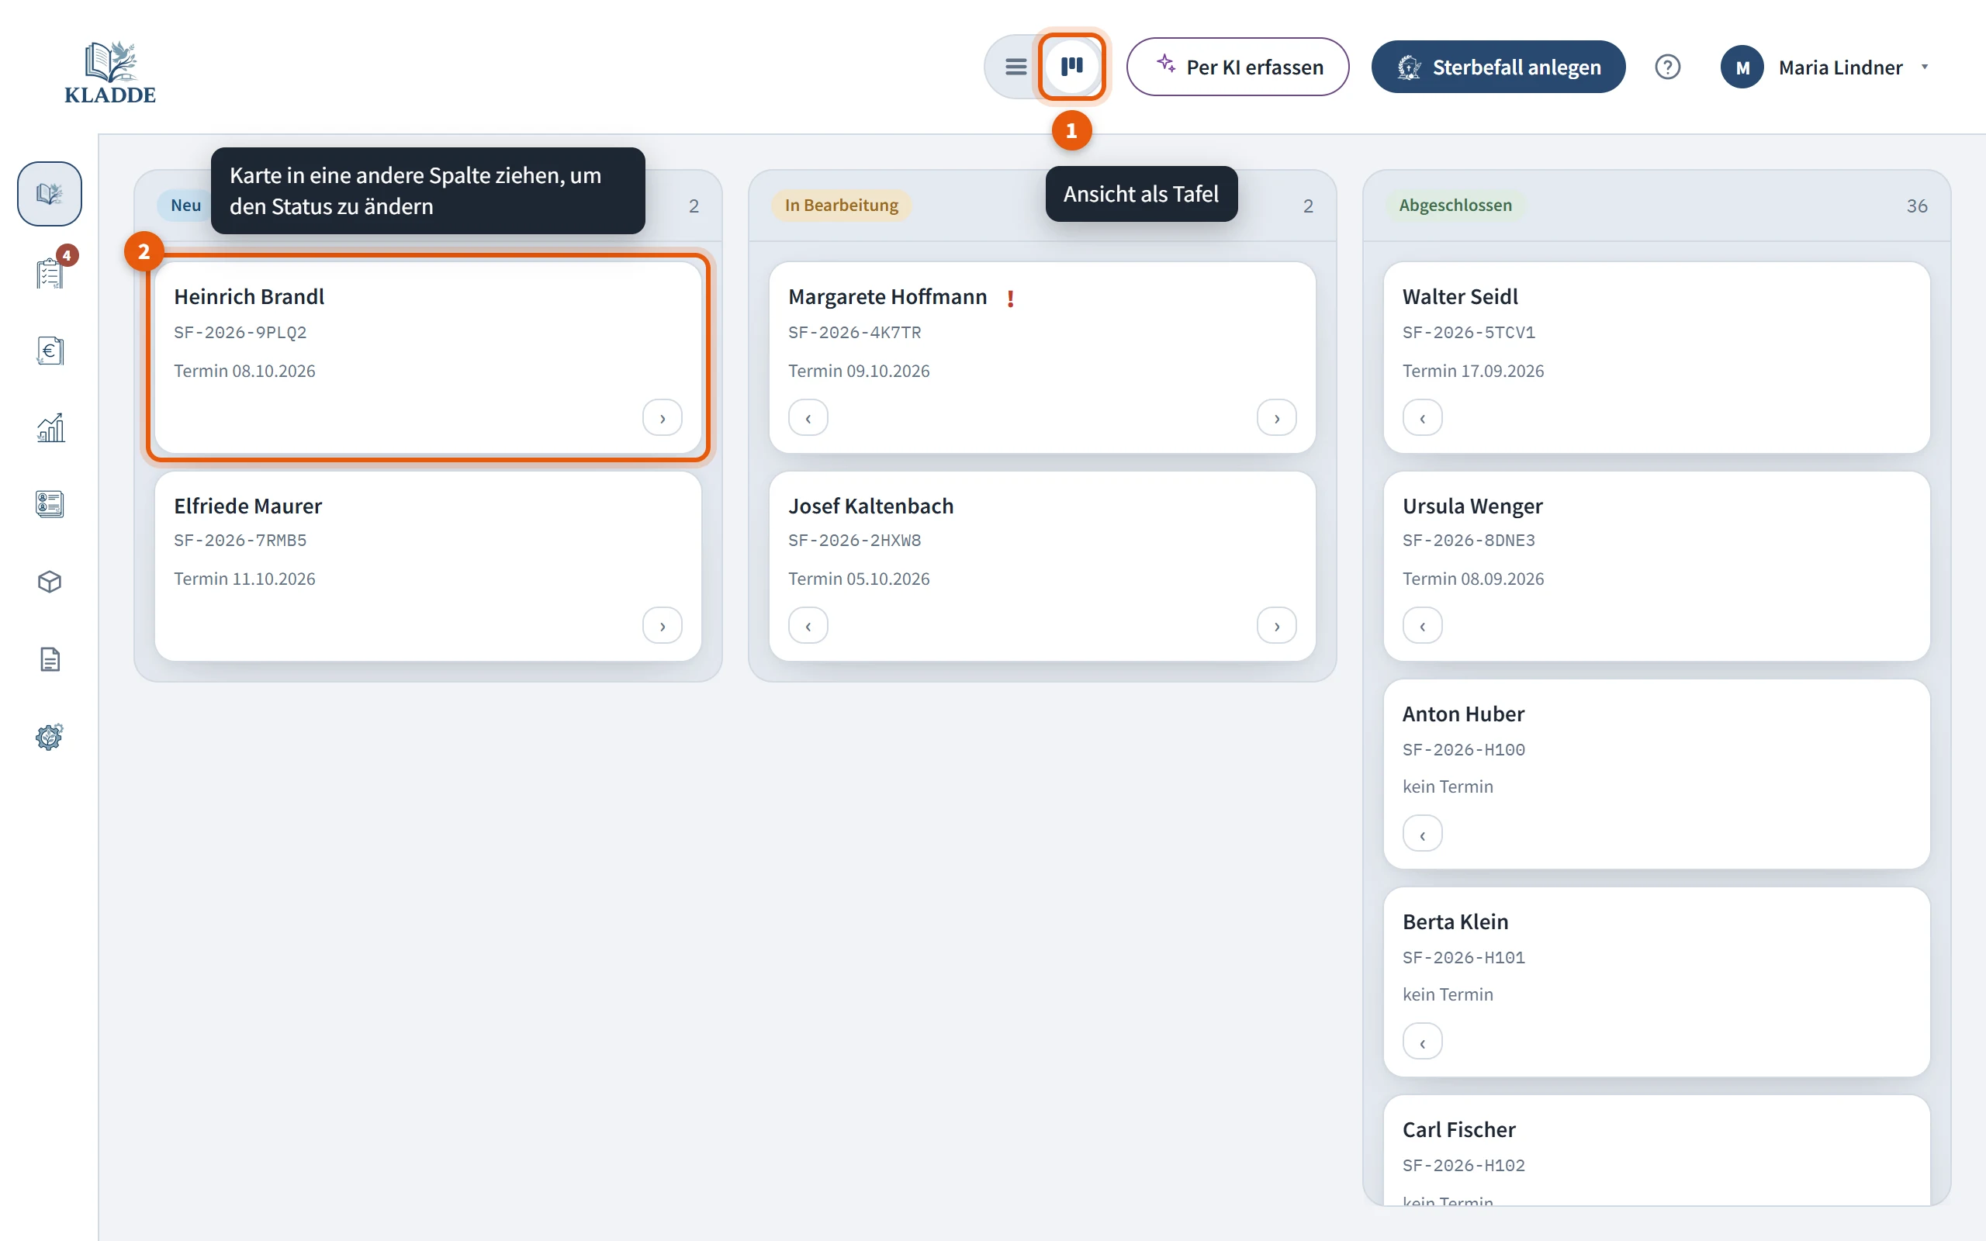Open the help question mark icon
The width and height of the screenshot is (1986, 1241).
coord(1666,67)
